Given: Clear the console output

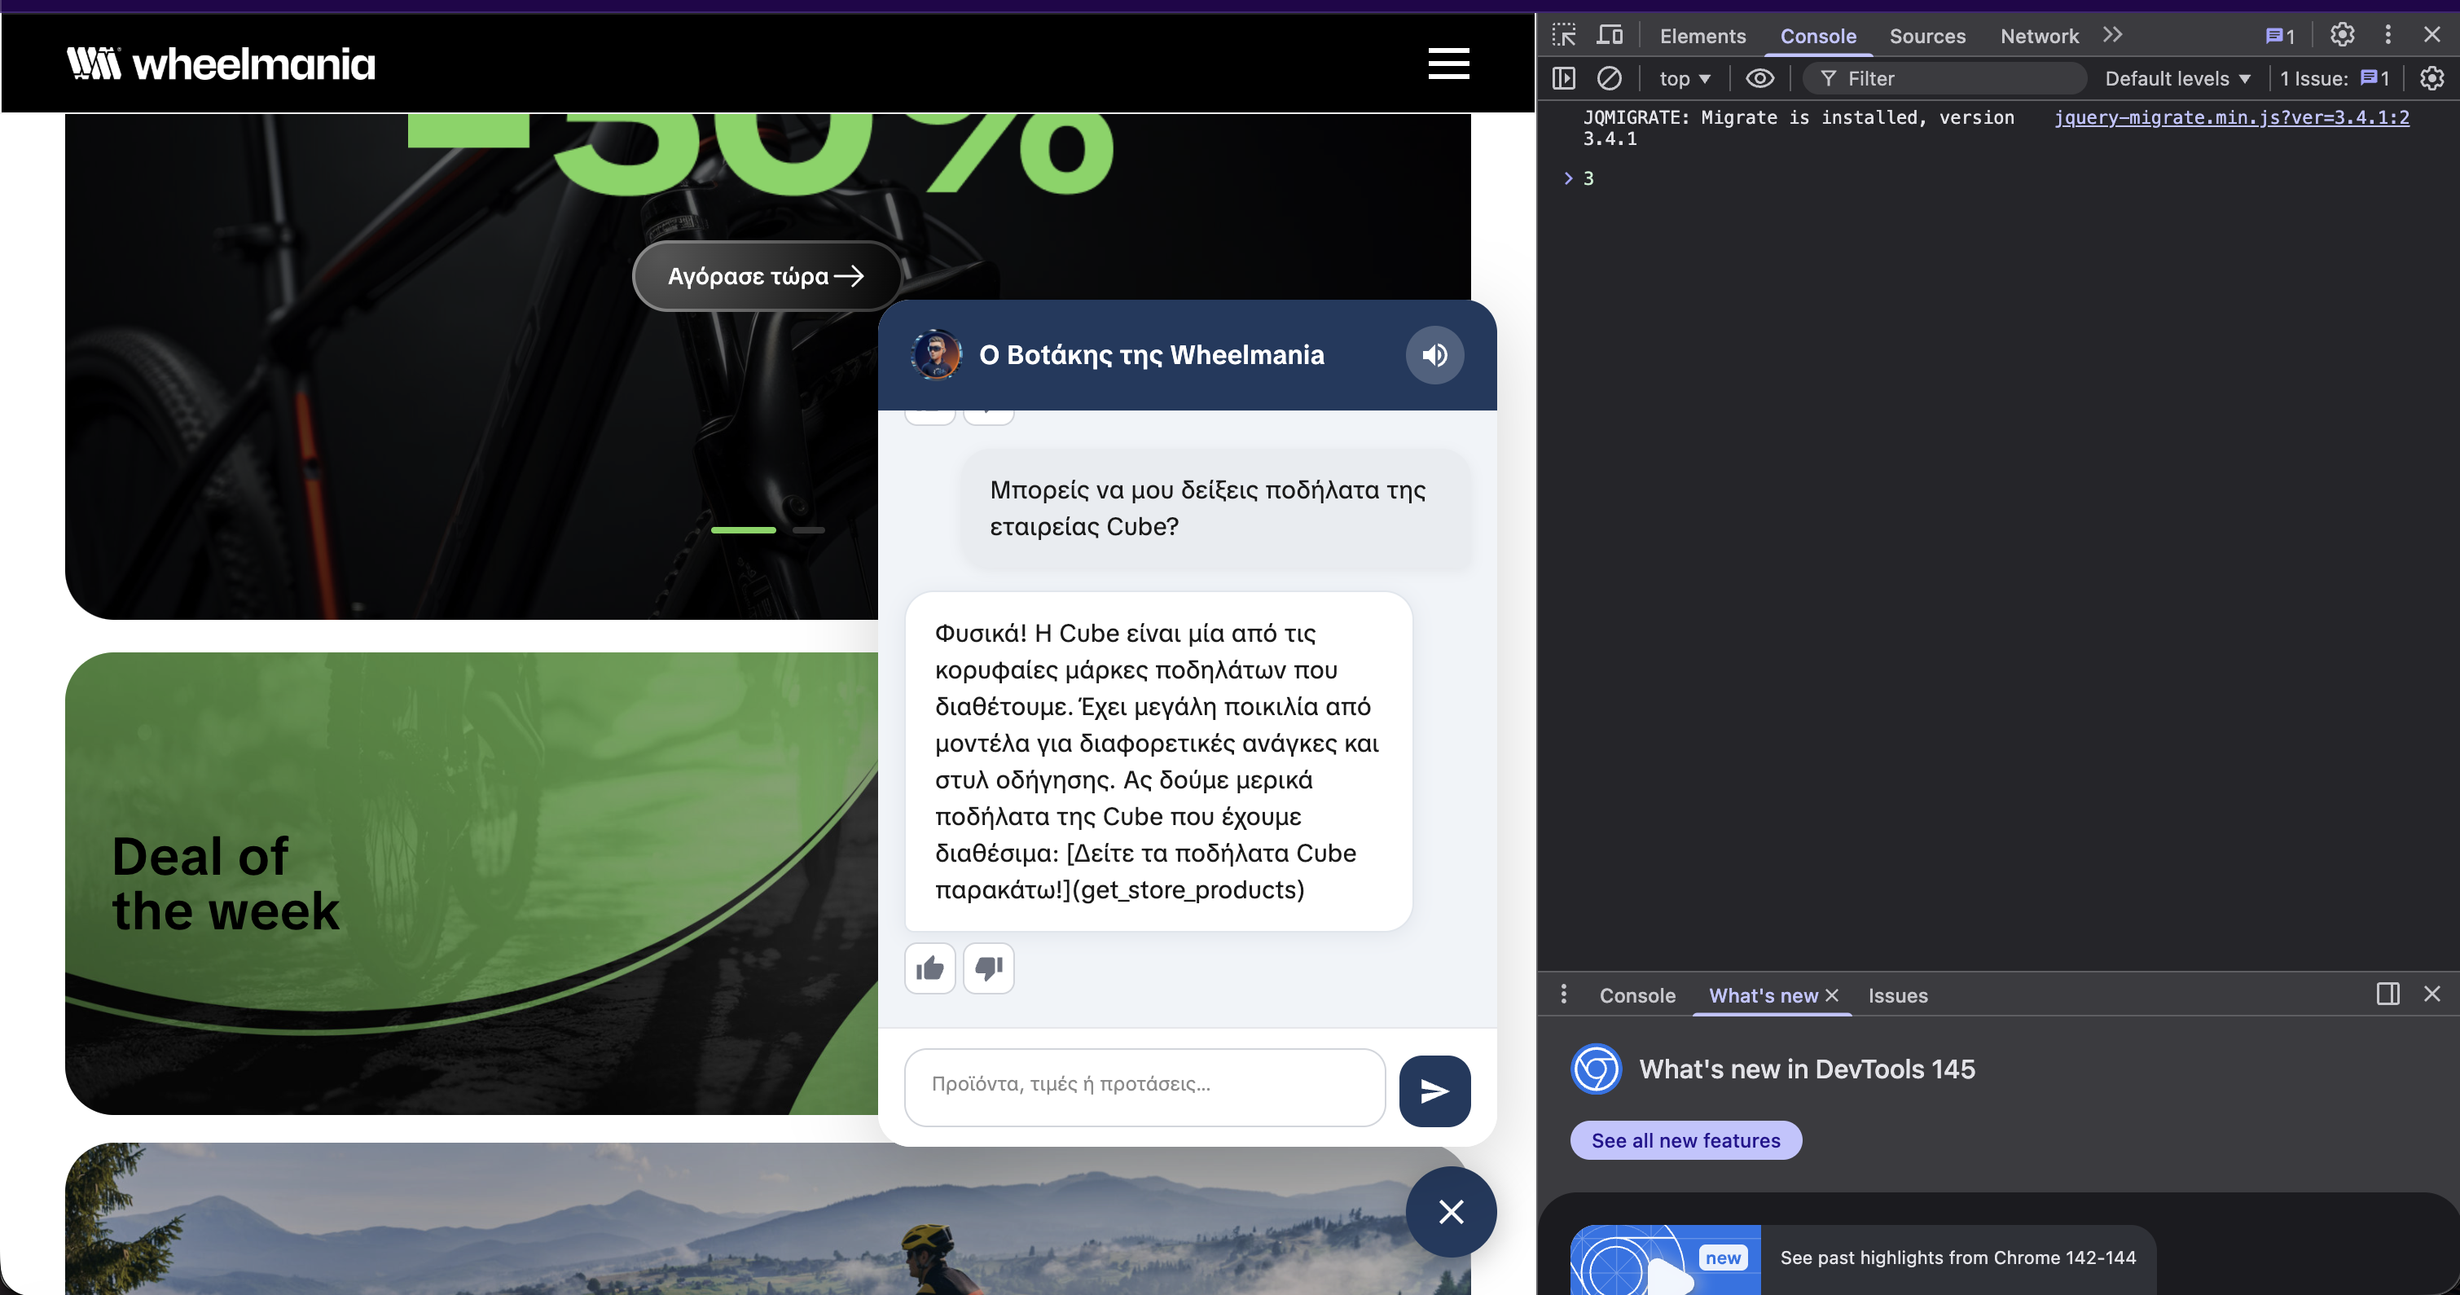Looking at the screenshot, I should [1609, 78].
